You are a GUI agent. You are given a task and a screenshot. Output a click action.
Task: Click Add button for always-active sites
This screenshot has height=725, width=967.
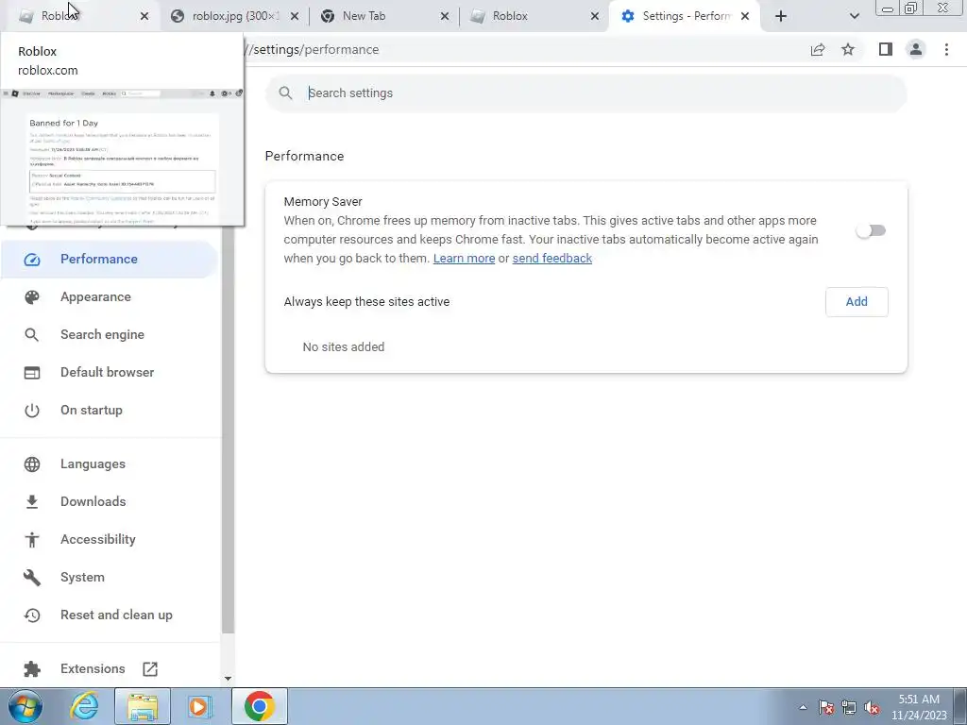point(857,302)
